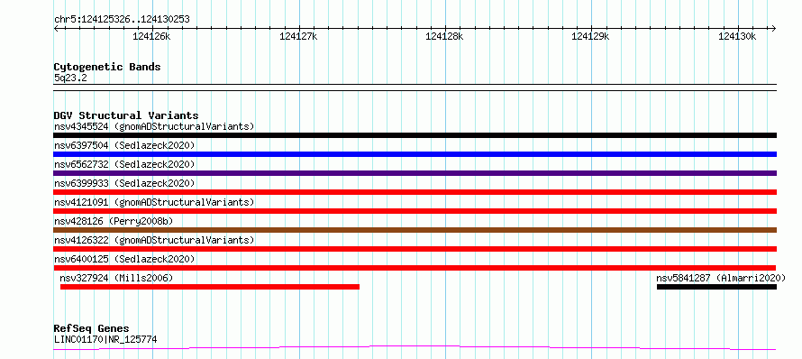Click the nsv428126 Perry2008b label
Image resolution: width=802 pixels, height=359 pixels.
coord(114,221)
